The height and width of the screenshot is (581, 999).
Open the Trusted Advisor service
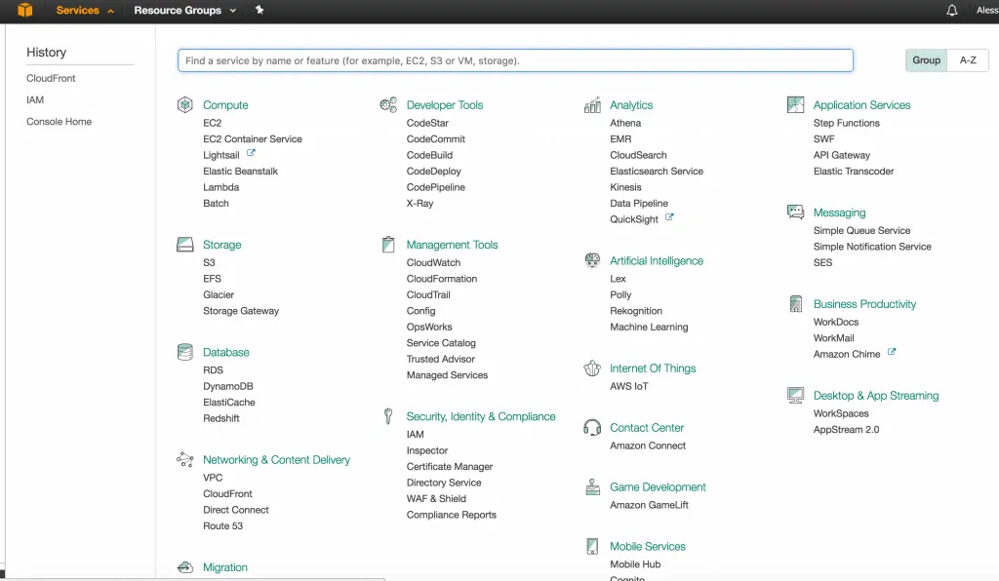(x=440, y=359)
